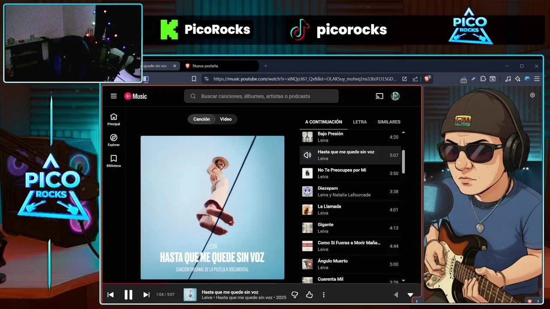Open the A CONTINUACIÓN tab

coord(324,122)
